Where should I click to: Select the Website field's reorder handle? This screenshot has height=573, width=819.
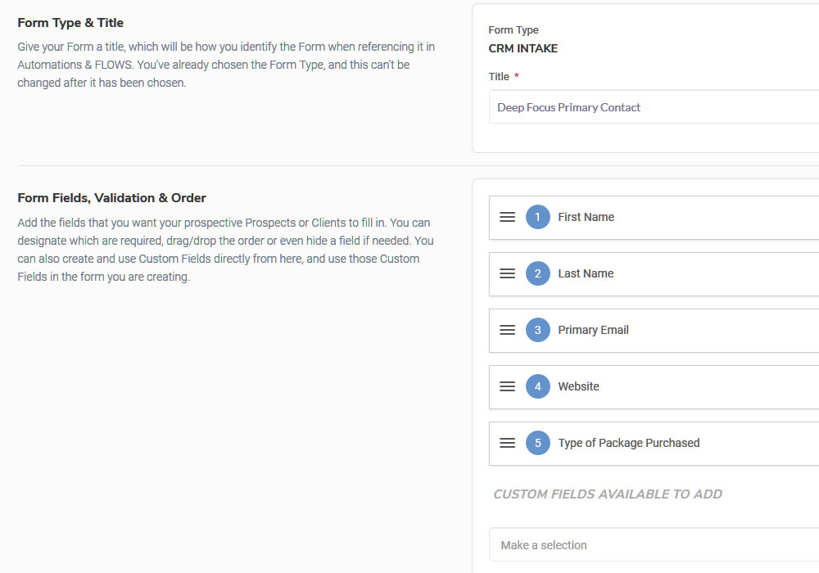click(x=507, y=386)
